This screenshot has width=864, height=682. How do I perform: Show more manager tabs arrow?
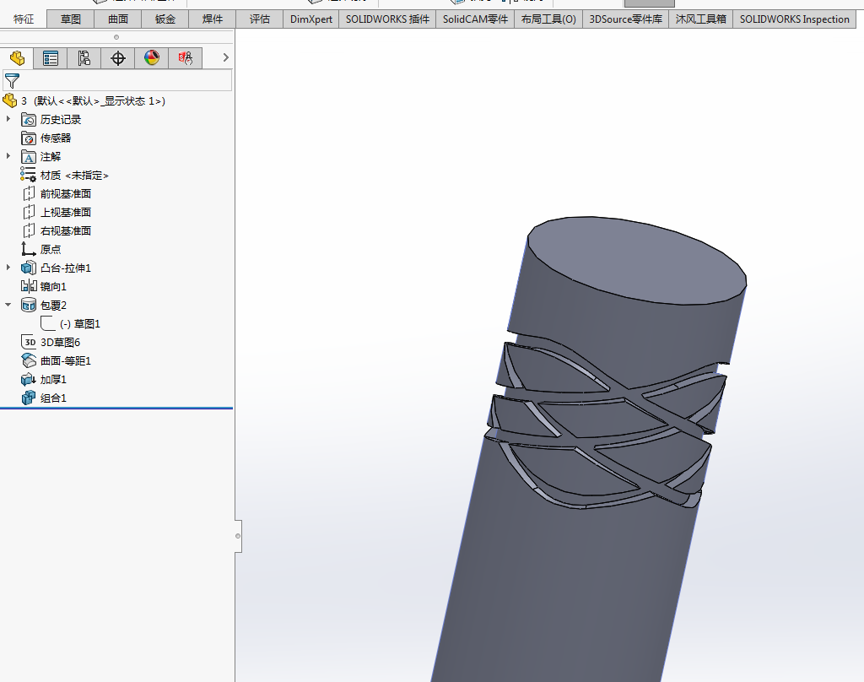pos(225,57)
